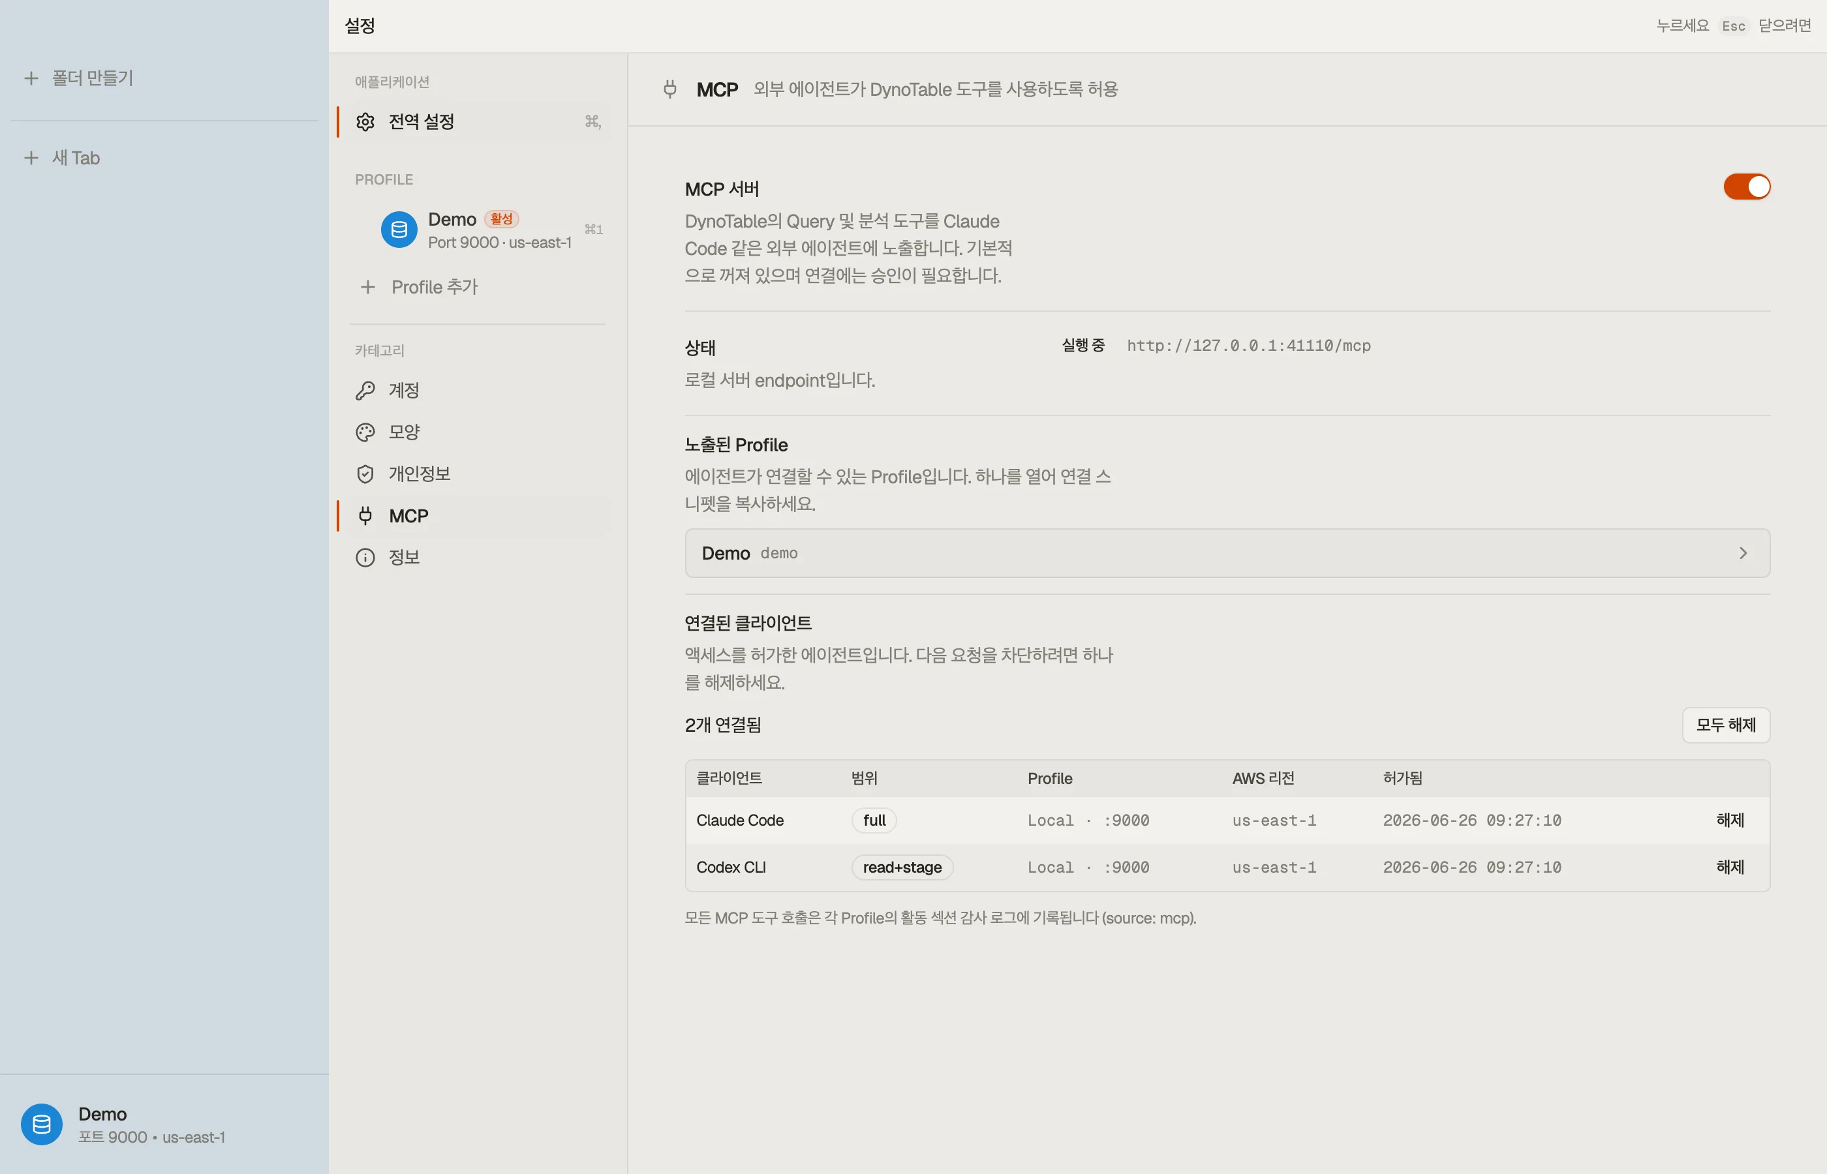Click the key icon for 계정
Screen dimensions: 1827x1174
pyautogui.click(x=365, y=390)
